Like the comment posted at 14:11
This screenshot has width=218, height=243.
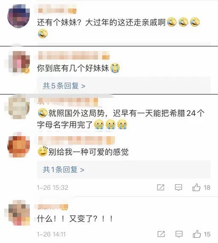coord(197,234)
